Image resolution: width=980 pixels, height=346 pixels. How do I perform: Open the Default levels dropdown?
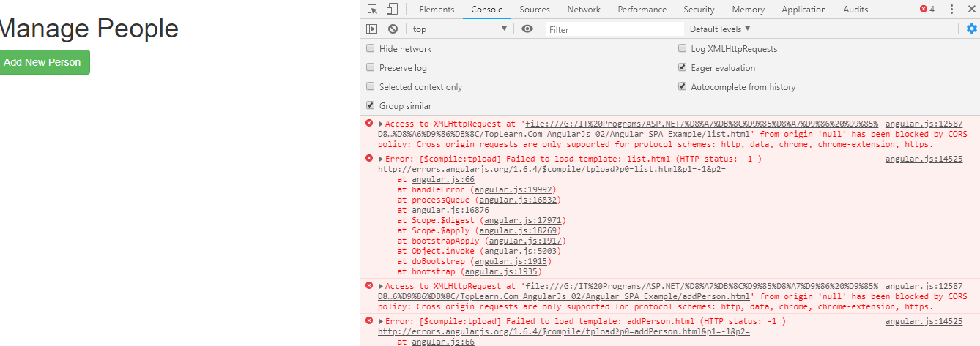point(720,29)
